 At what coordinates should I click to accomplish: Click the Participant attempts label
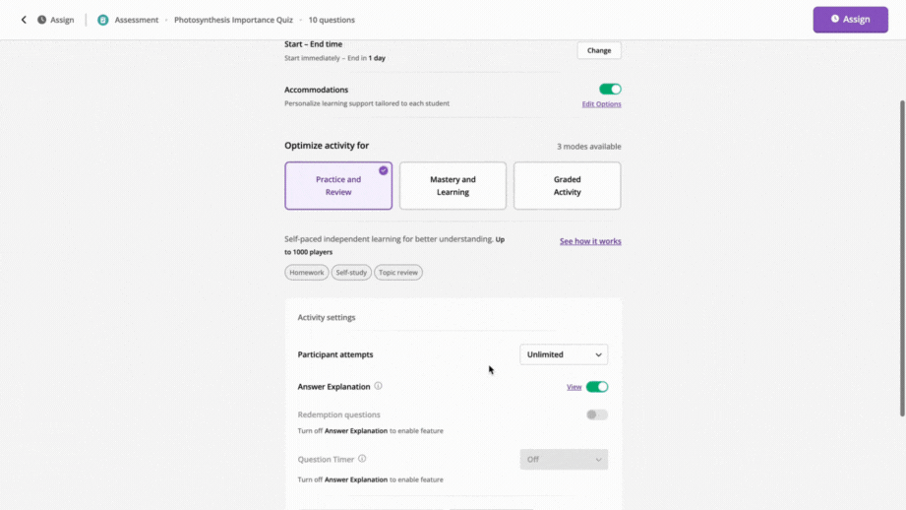click(335, 354)
